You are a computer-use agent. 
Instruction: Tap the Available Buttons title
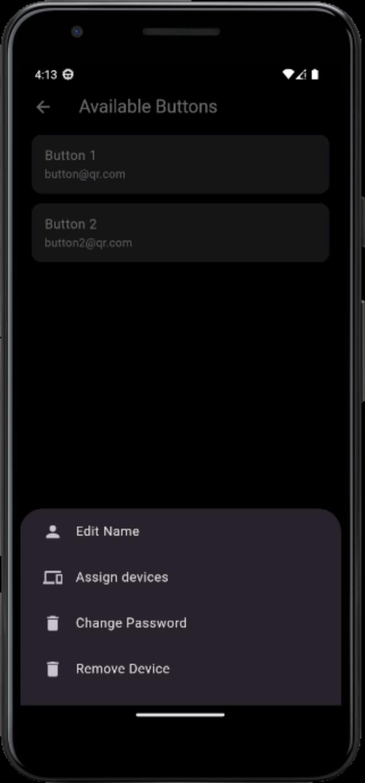point(148,107)
